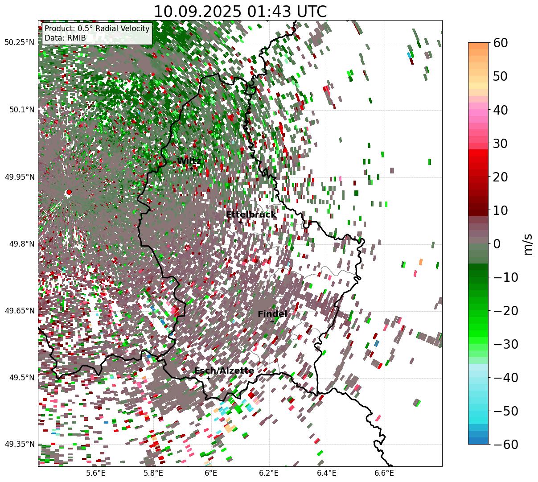Click the colorbar label −40
Screen dimensions: 538x482
click(505, 377)
